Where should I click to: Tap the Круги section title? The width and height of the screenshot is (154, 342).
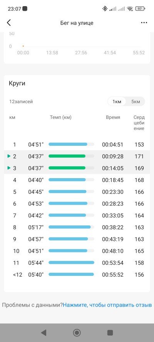click(x=17, y=83)
